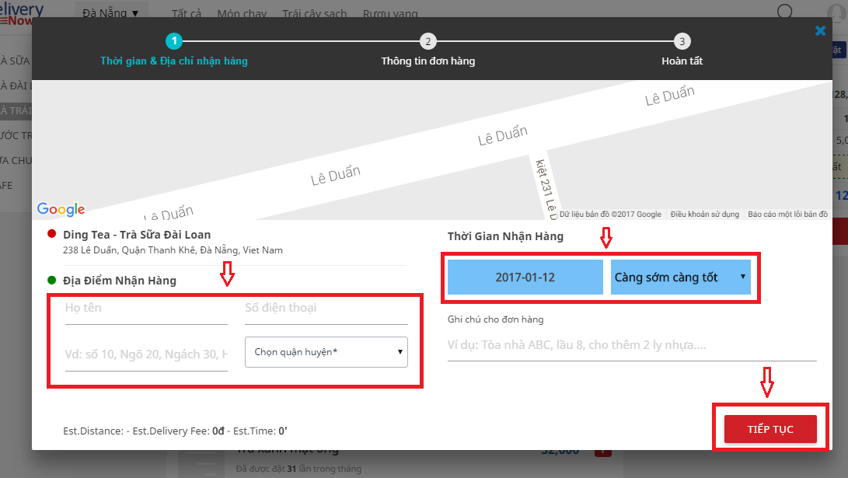Select the Món chay menu item

(x=240, y=14)
